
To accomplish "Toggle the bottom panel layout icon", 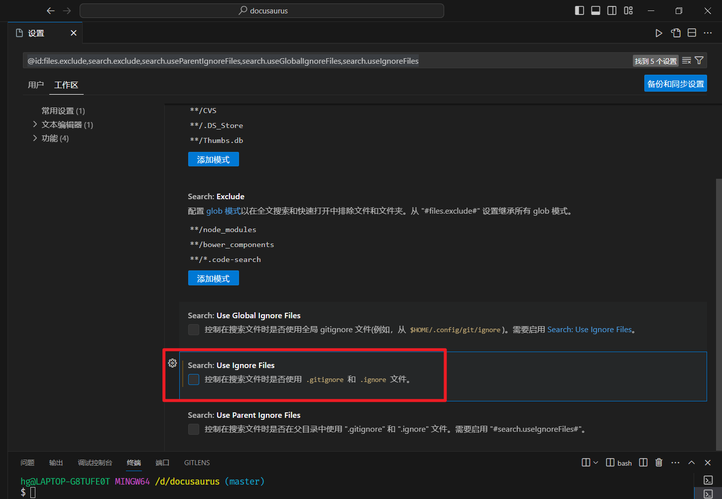I will pyautogui.click(x=596, y=10).
